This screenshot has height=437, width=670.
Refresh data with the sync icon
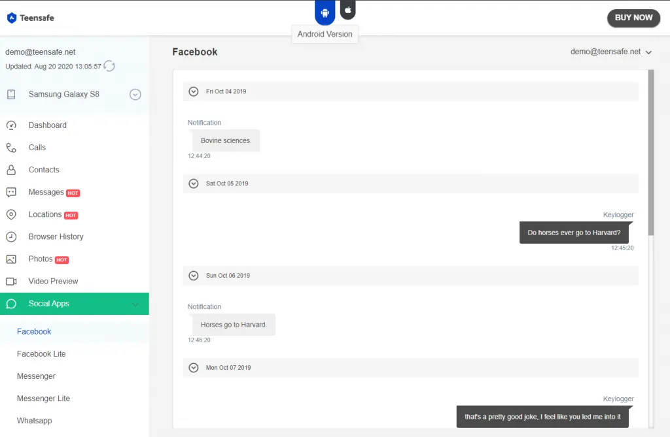109,66
